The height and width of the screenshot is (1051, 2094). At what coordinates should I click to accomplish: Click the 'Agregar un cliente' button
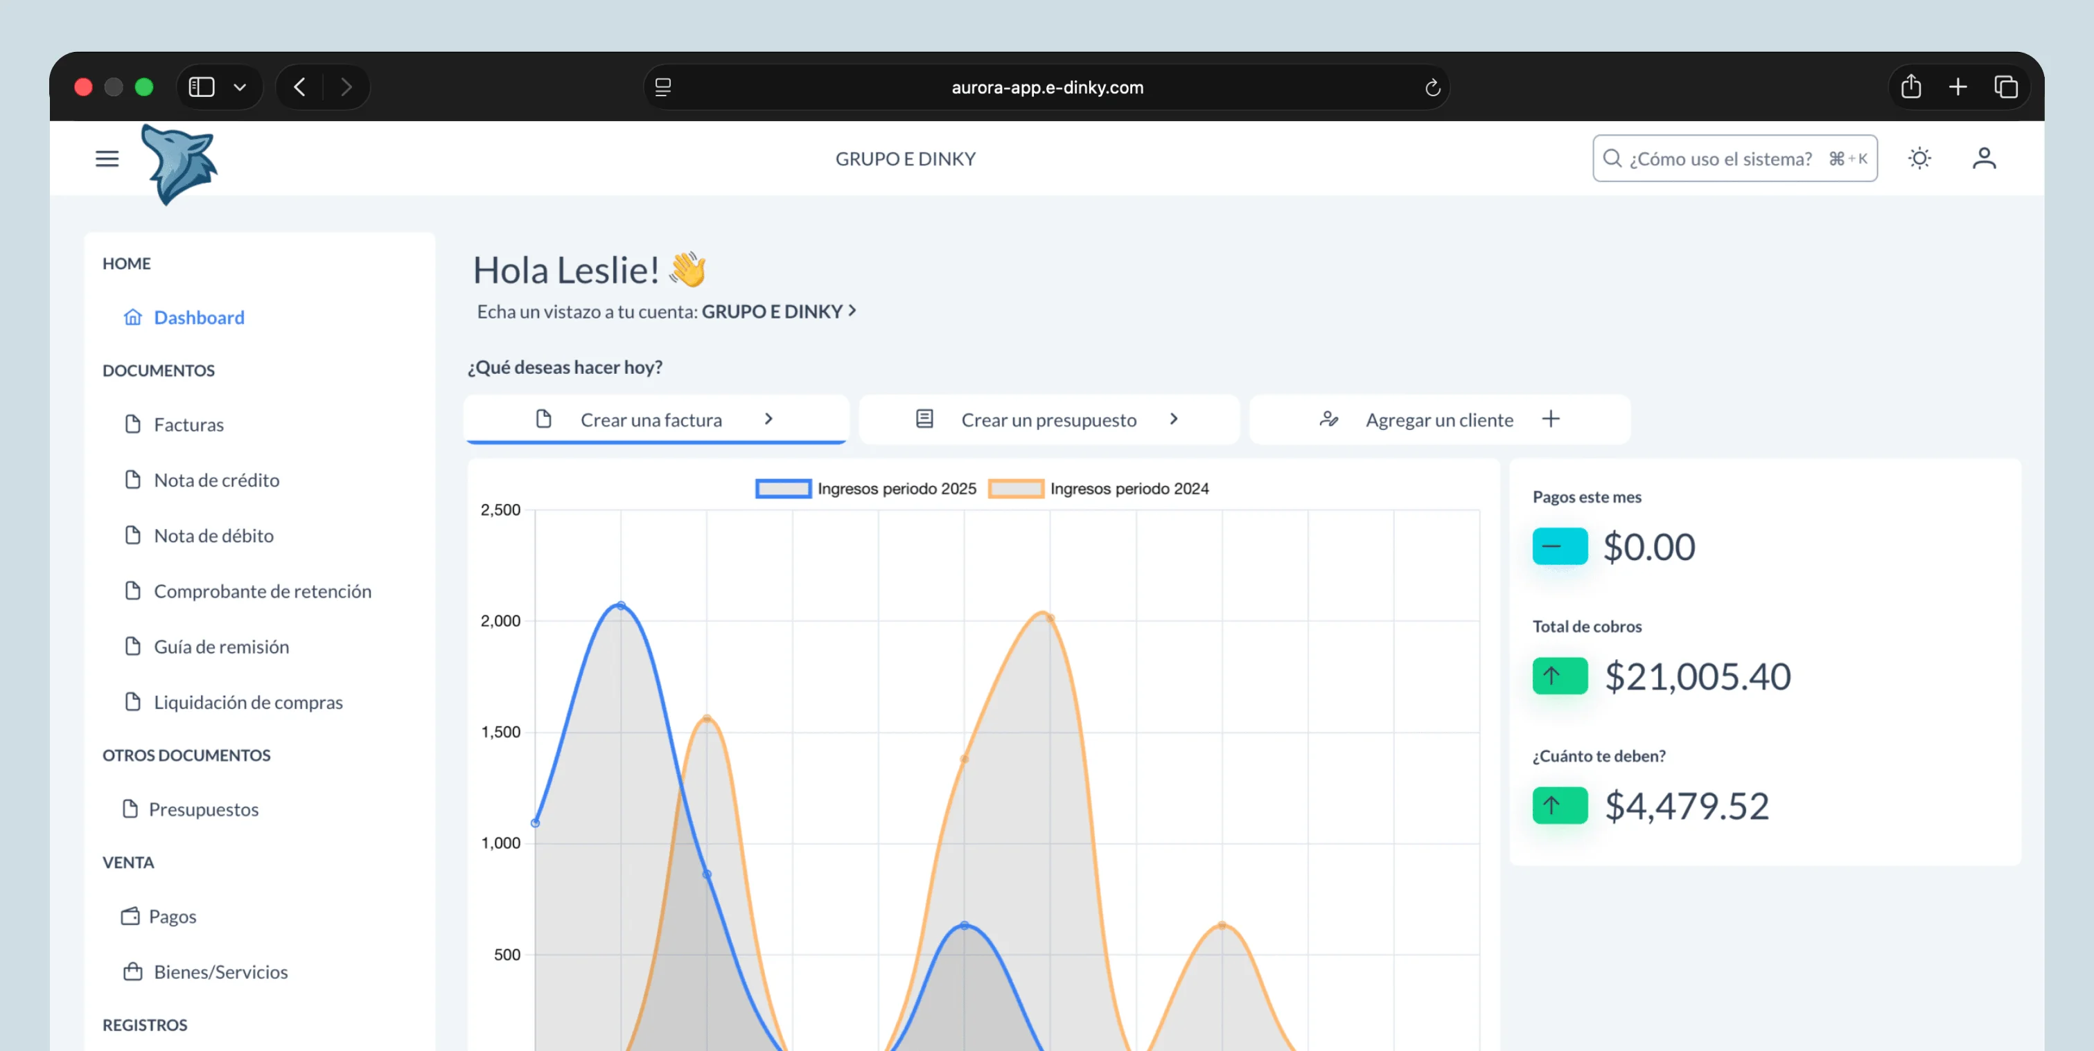coord(1440,419)
